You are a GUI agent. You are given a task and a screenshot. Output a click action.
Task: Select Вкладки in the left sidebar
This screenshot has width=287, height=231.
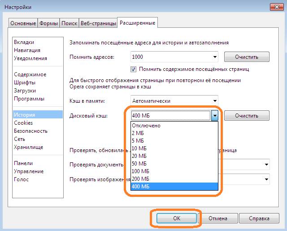pyautogui.click(x=24, y=42)
